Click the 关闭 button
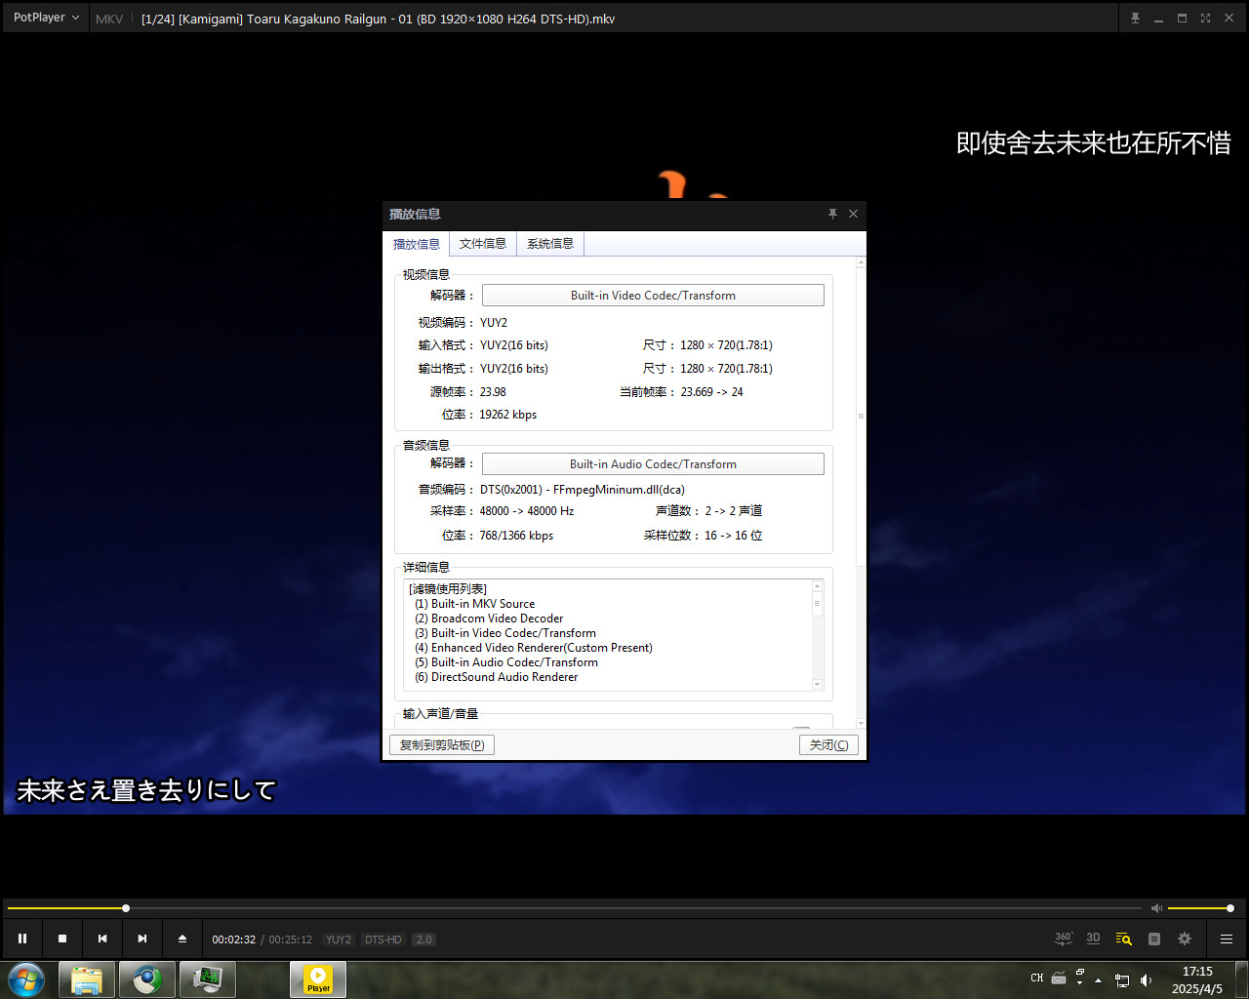The image size is (1249, 999). pyautogui.click(x=828, y=745)
